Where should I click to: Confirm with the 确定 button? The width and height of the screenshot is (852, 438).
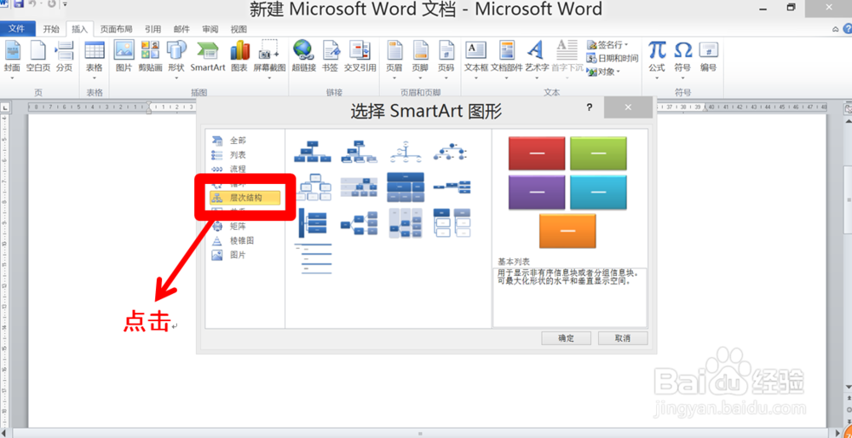tap(567, 338)
